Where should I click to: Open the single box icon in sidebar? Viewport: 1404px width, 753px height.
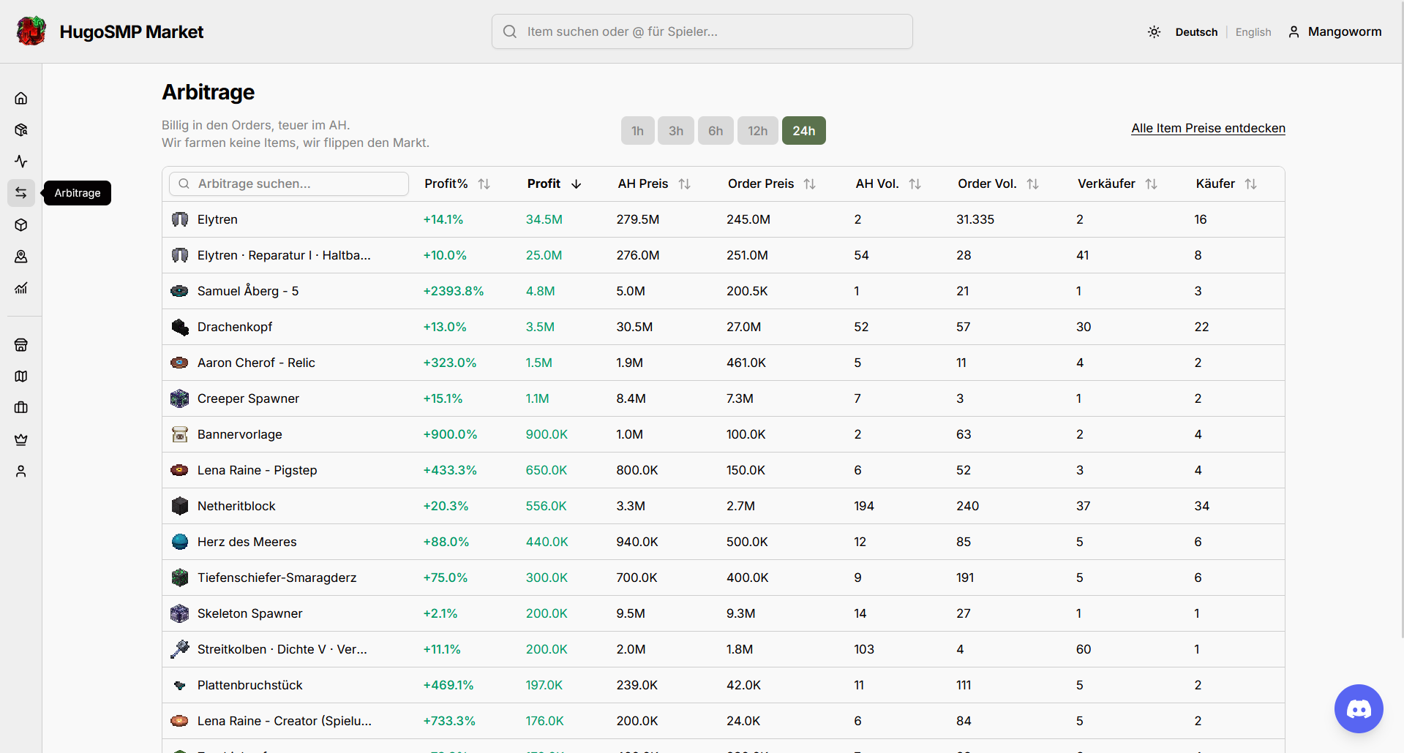tap(21, 225)
